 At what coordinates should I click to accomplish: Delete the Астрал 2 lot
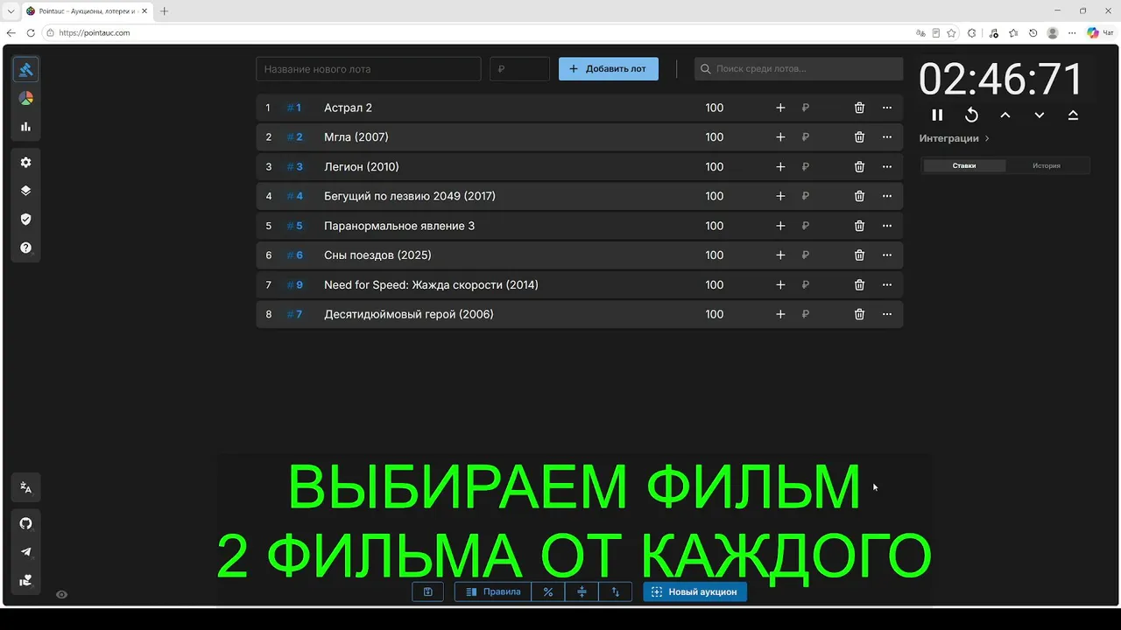(859, 108)
